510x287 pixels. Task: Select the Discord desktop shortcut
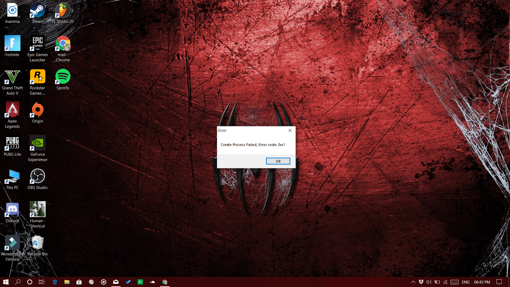tap(12, 213)
